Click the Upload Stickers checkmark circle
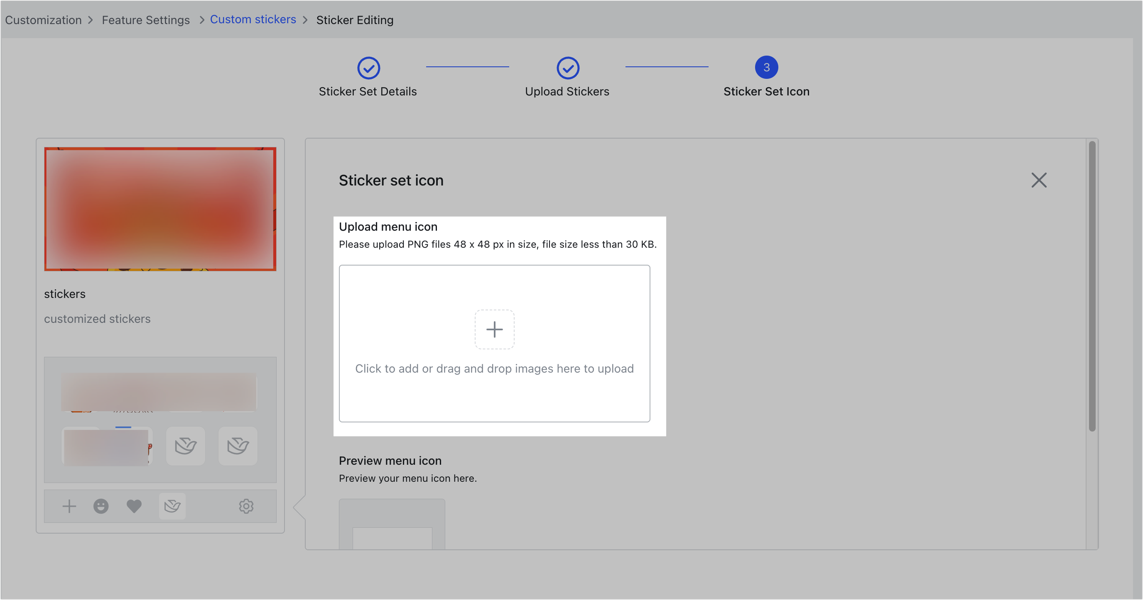This screenshot has width=1143, height=600. click(567, 68)
